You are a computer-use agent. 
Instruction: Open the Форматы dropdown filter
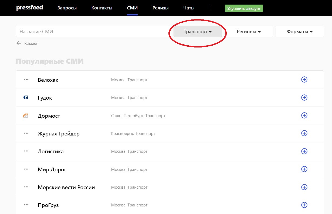coord(300,32)
